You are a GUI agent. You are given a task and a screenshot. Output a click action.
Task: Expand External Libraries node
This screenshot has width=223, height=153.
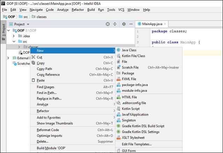pyautogui.click(x=8, y=58)
